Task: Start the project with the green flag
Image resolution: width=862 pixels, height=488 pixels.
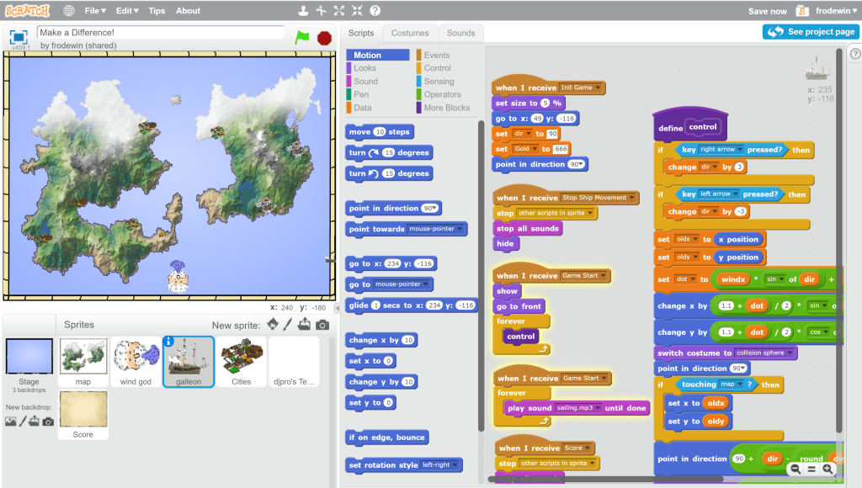Action: click(x=301, y=37)
